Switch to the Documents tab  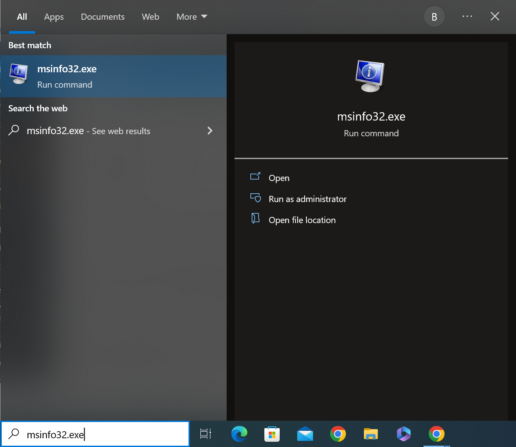(103, 17)
